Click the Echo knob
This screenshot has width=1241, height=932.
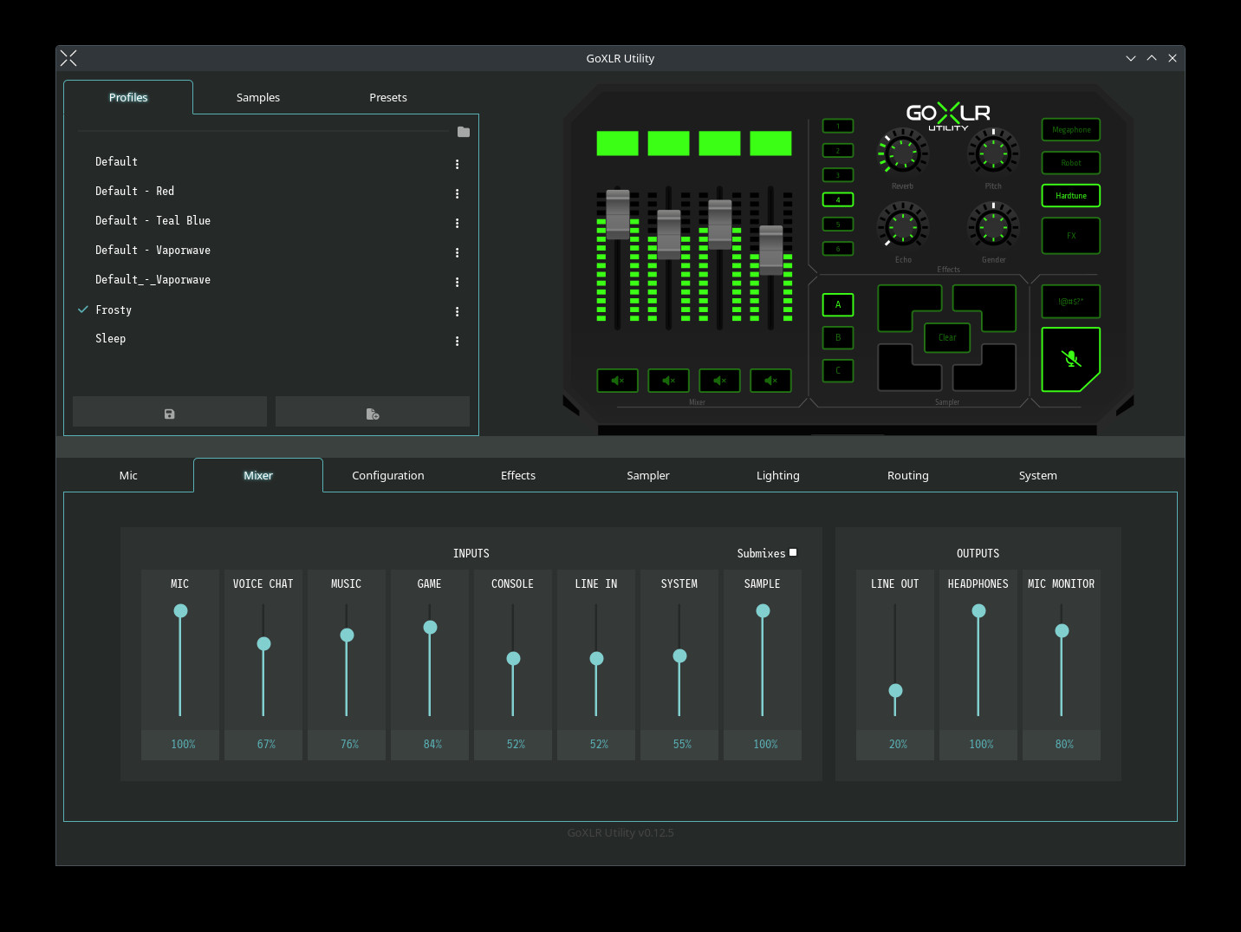[903, 226]
